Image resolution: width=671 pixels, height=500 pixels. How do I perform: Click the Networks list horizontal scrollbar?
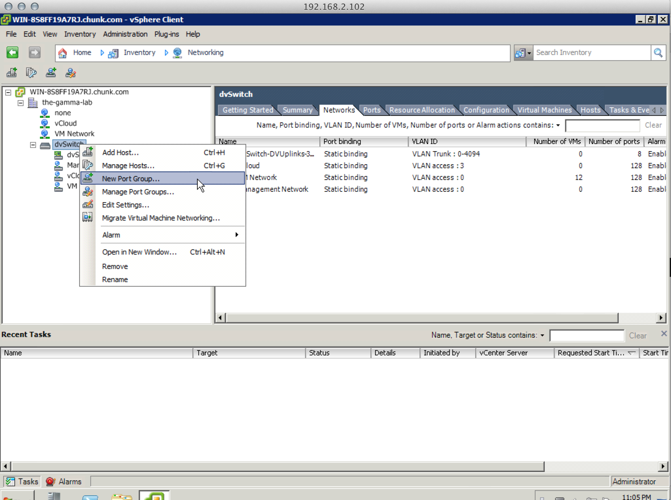(422, 318)
